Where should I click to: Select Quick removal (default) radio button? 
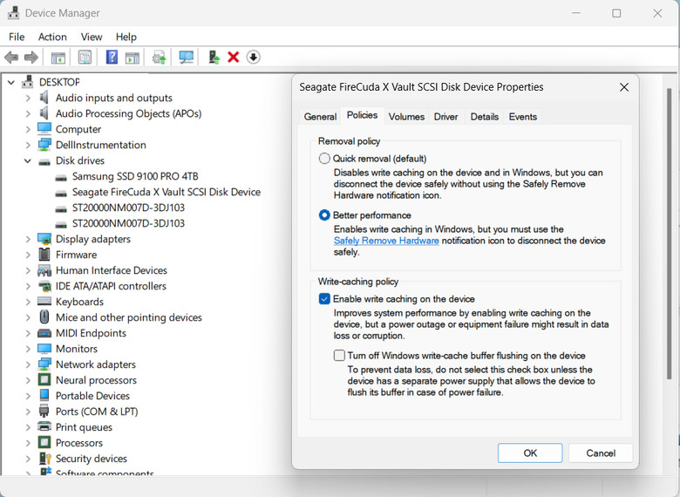pyautogui.click(x=324, y=159)
